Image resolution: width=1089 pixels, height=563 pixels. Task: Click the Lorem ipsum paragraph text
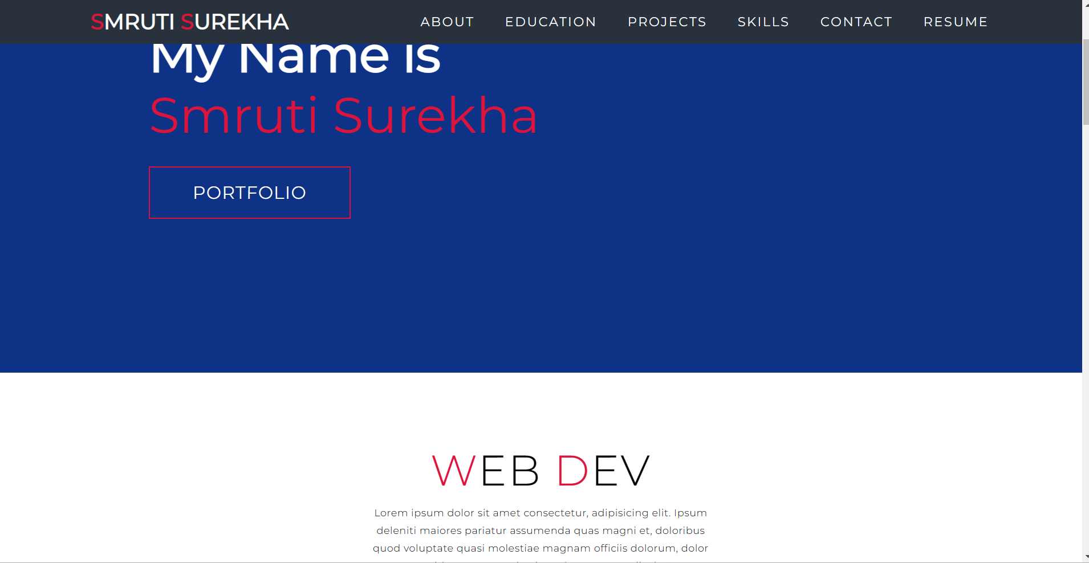click(x=541, y=531)
